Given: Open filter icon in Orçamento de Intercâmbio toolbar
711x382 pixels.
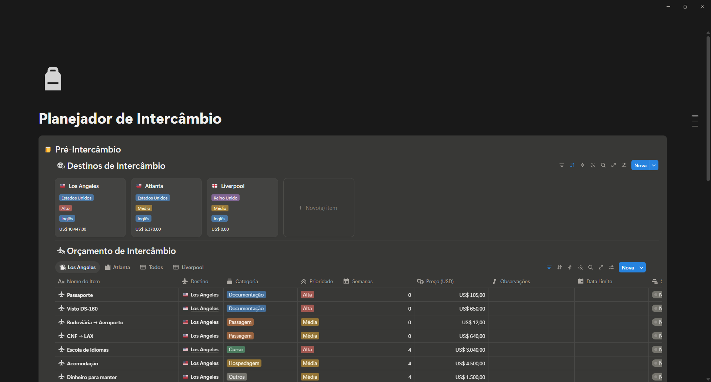Looking at the screenshot, I should point(549,268).
